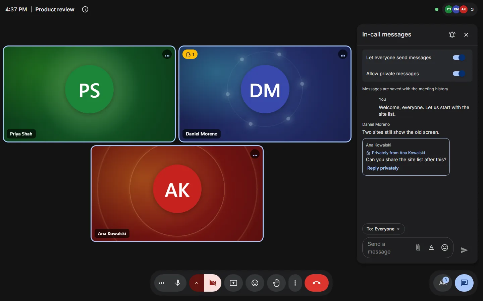
Task: Toggle the chat panel button
Action: click(464, 283)
